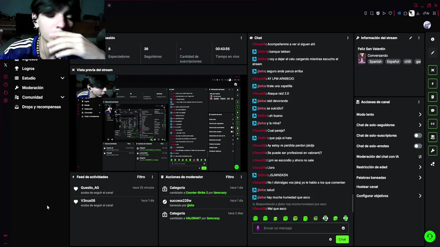Open browser easy setup sliders icon

pos(434,13)
